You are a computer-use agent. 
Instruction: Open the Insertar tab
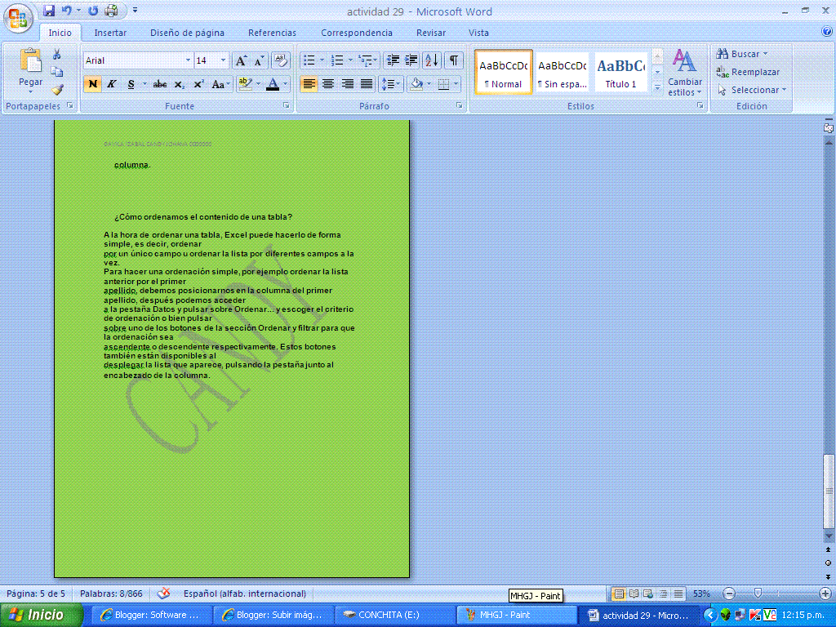110,33
